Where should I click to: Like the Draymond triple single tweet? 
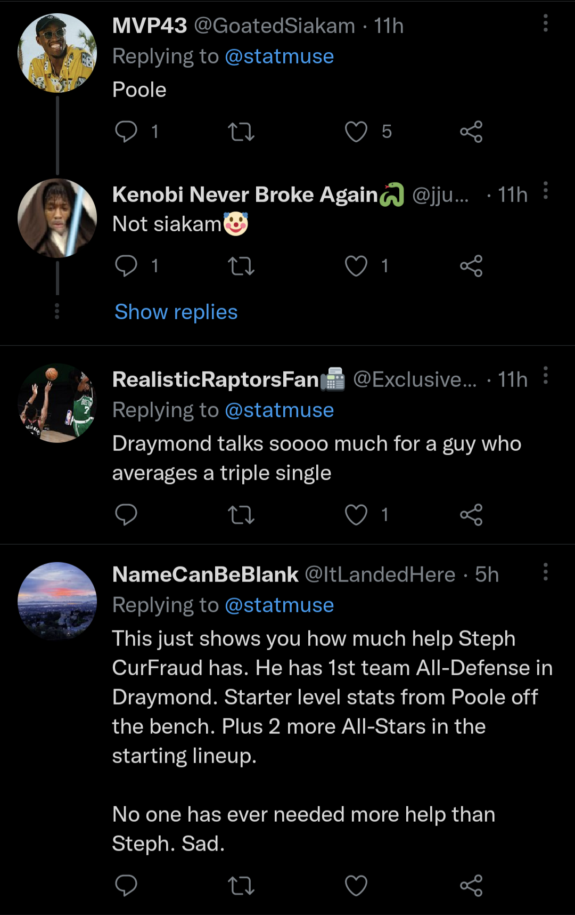(356, 515)
